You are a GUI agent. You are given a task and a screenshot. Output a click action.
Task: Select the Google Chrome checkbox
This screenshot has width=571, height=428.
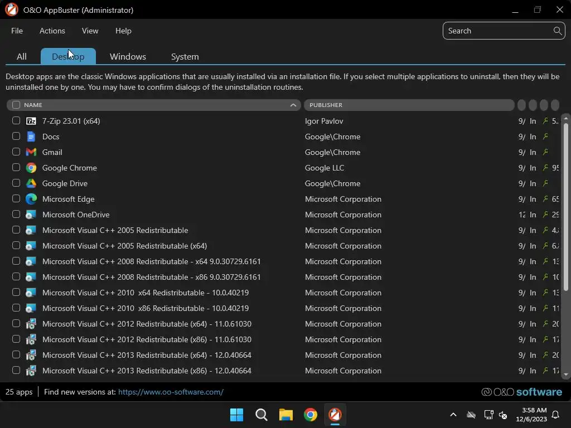click(x=16, y=167)
